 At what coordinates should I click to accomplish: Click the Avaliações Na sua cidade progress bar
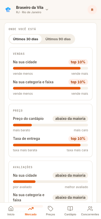(51, 182)
